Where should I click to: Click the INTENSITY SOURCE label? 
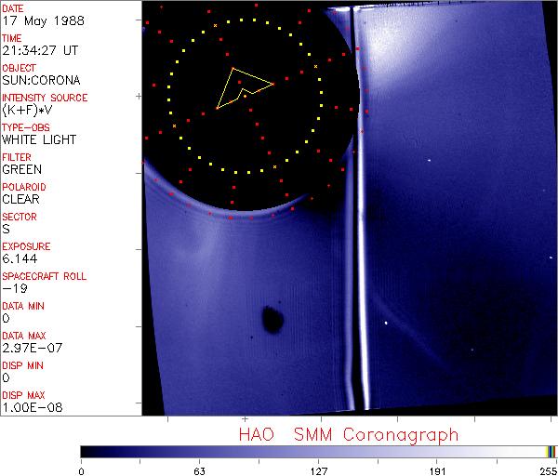pyautogui.click(x=45, y=98)
